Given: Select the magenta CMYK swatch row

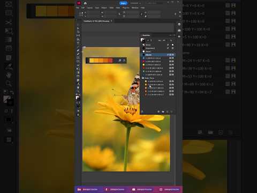Looking at the screenshot, I should click(x=158, y=62).
